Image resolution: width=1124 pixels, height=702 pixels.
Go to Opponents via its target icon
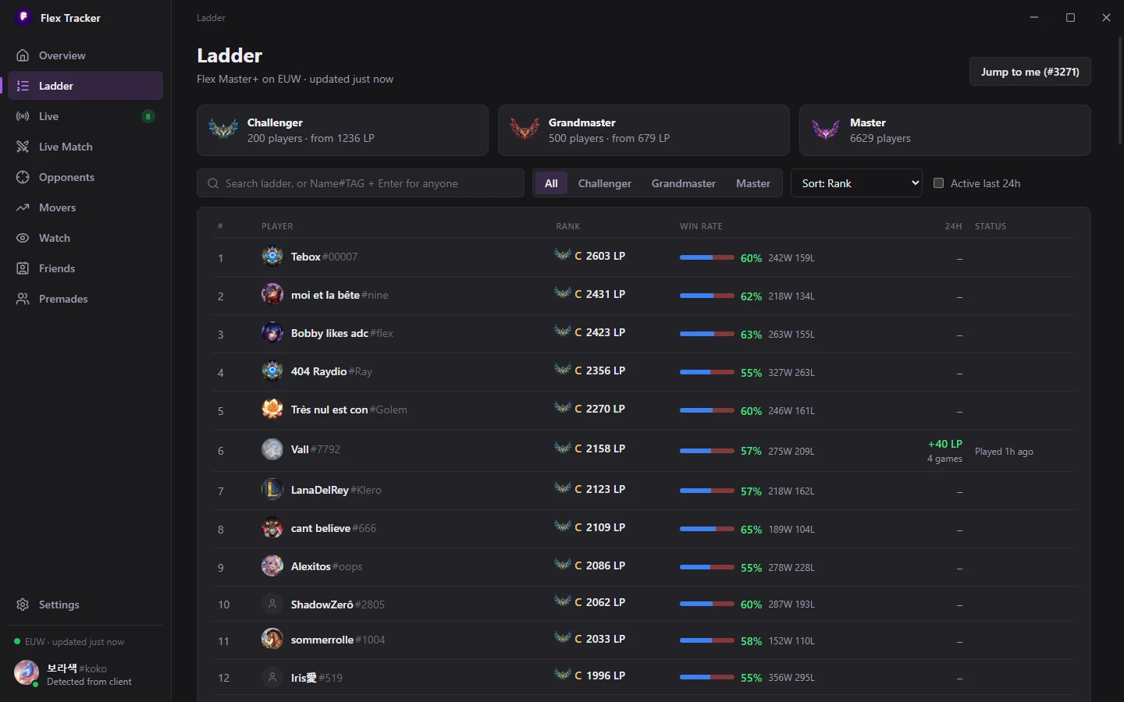tap(23, 177)
